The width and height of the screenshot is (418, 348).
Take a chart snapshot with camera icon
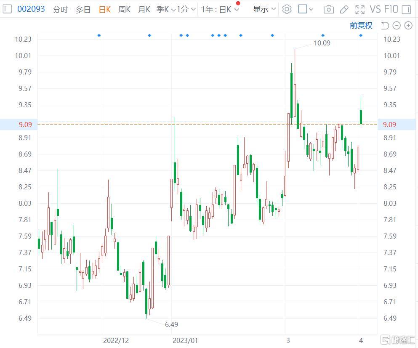pos(328,10)
